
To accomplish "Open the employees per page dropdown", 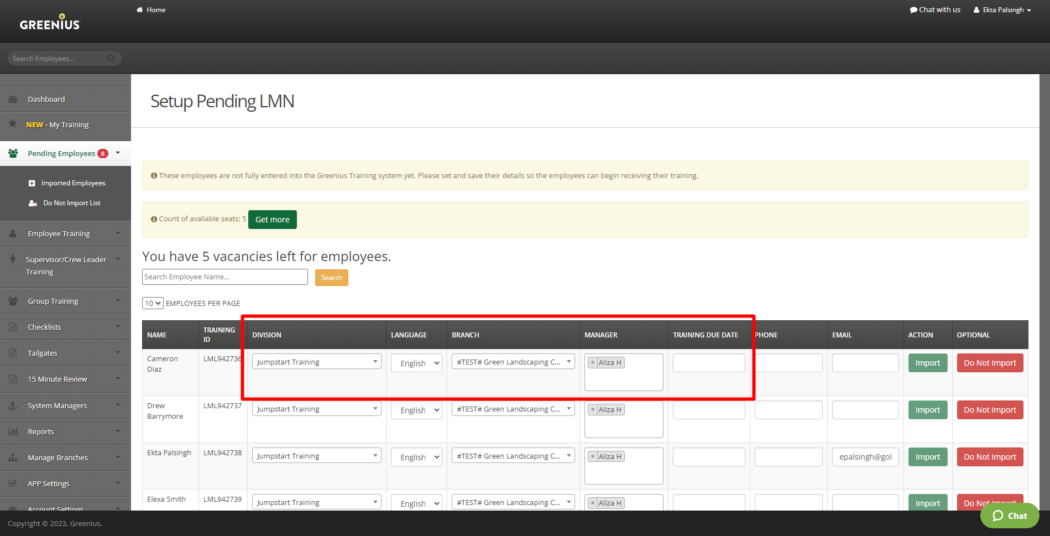I will [153, 303].
